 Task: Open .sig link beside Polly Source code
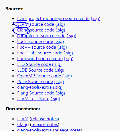[59, 82]
